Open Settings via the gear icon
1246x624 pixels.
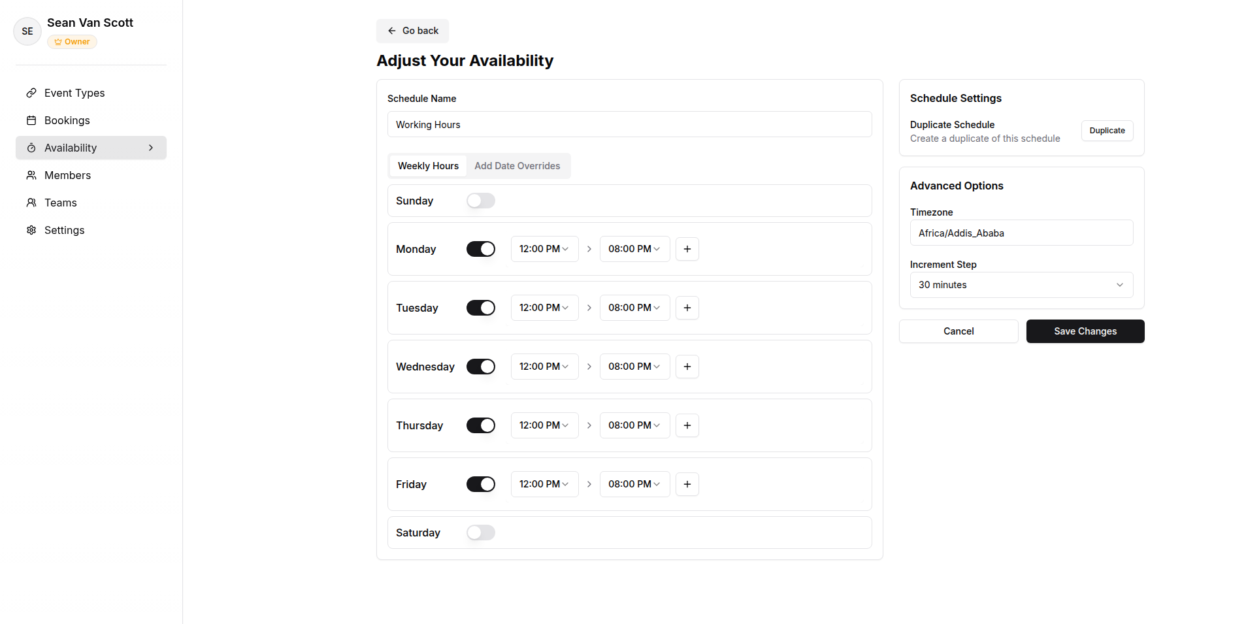(31, 230)
